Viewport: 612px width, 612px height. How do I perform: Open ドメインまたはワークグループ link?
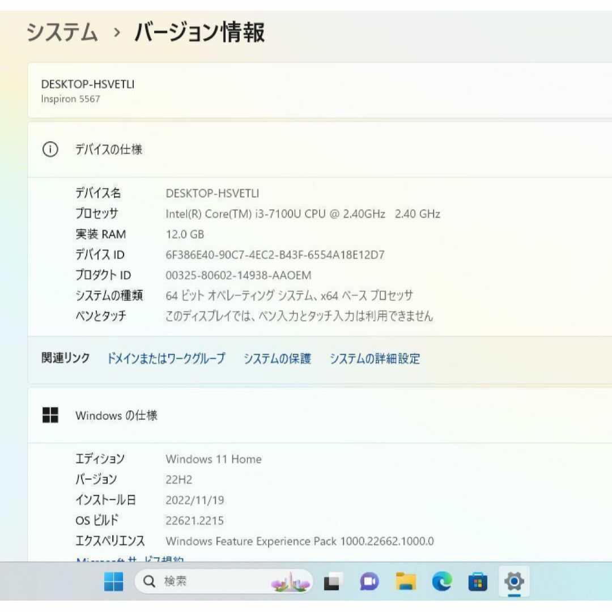pos(166,358)
